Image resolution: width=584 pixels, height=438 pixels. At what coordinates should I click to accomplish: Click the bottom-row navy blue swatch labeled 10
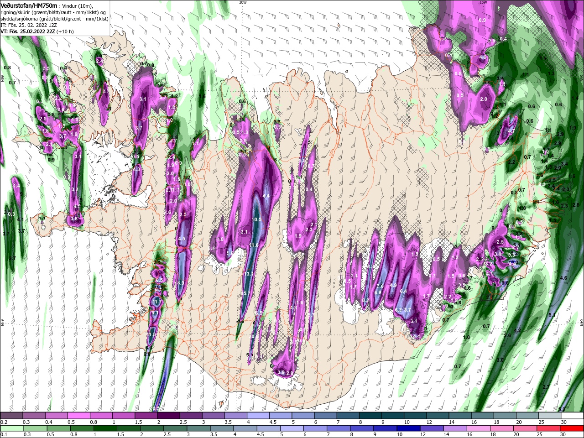408,428
